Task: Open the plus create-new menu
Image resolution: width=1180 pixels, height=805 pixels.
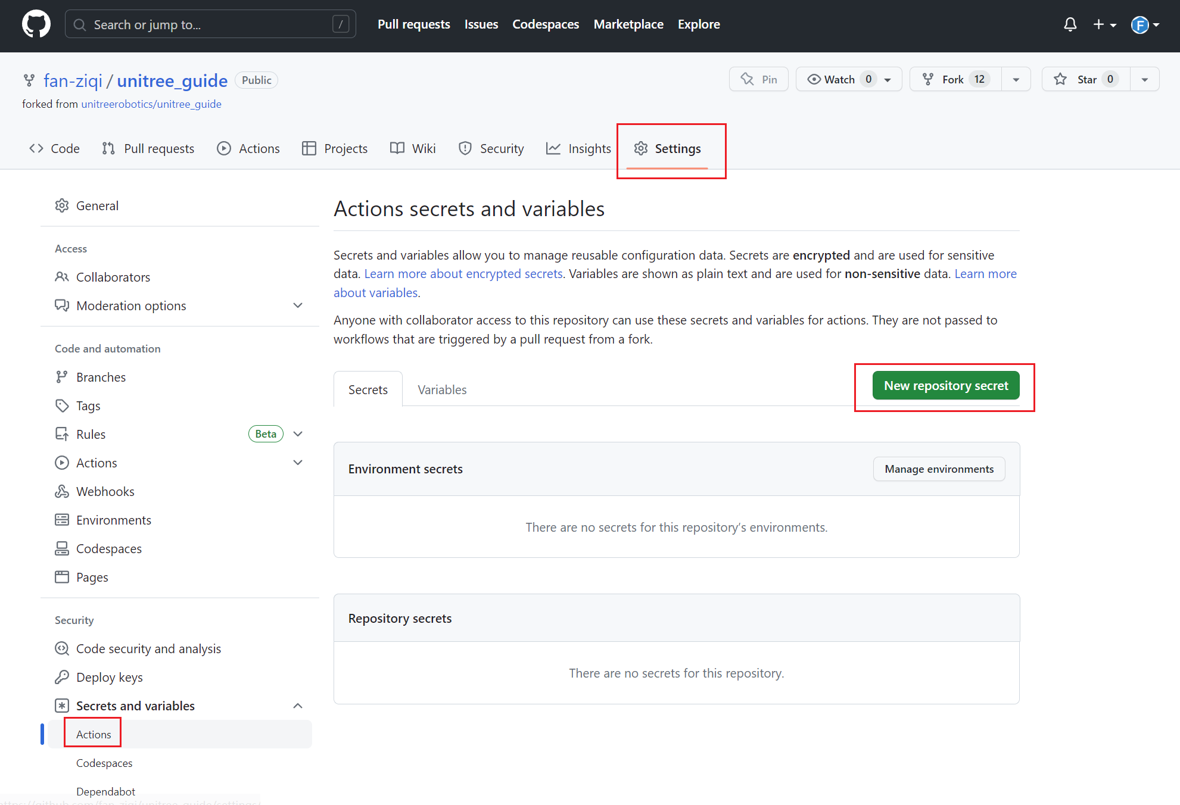Action: point(1104,24)
